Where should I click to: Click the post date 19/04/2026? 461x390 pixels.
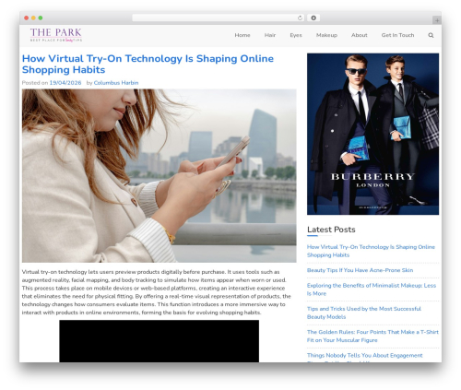pyautogui.click(x=65, y=83)
